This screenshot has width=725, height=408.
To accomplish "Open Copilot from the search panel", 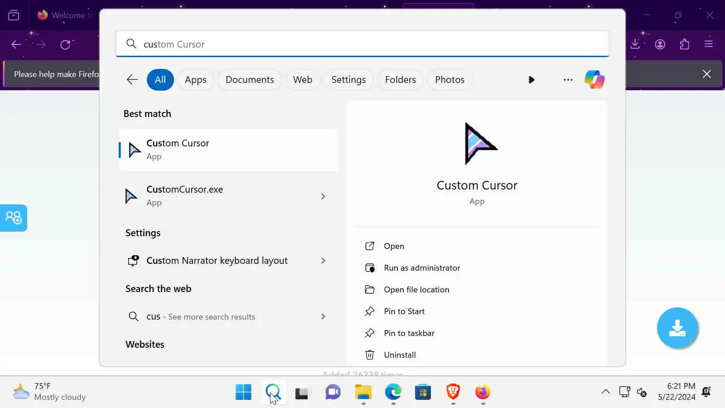I will pyautogui.click(x=594, y=80).
